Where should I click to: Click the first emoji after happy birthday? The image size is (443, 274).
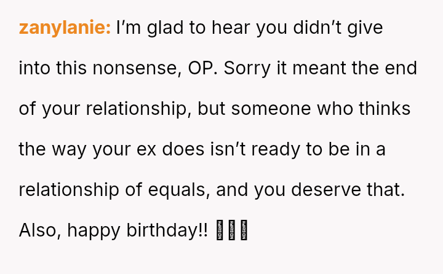click(x=221, y=230)
